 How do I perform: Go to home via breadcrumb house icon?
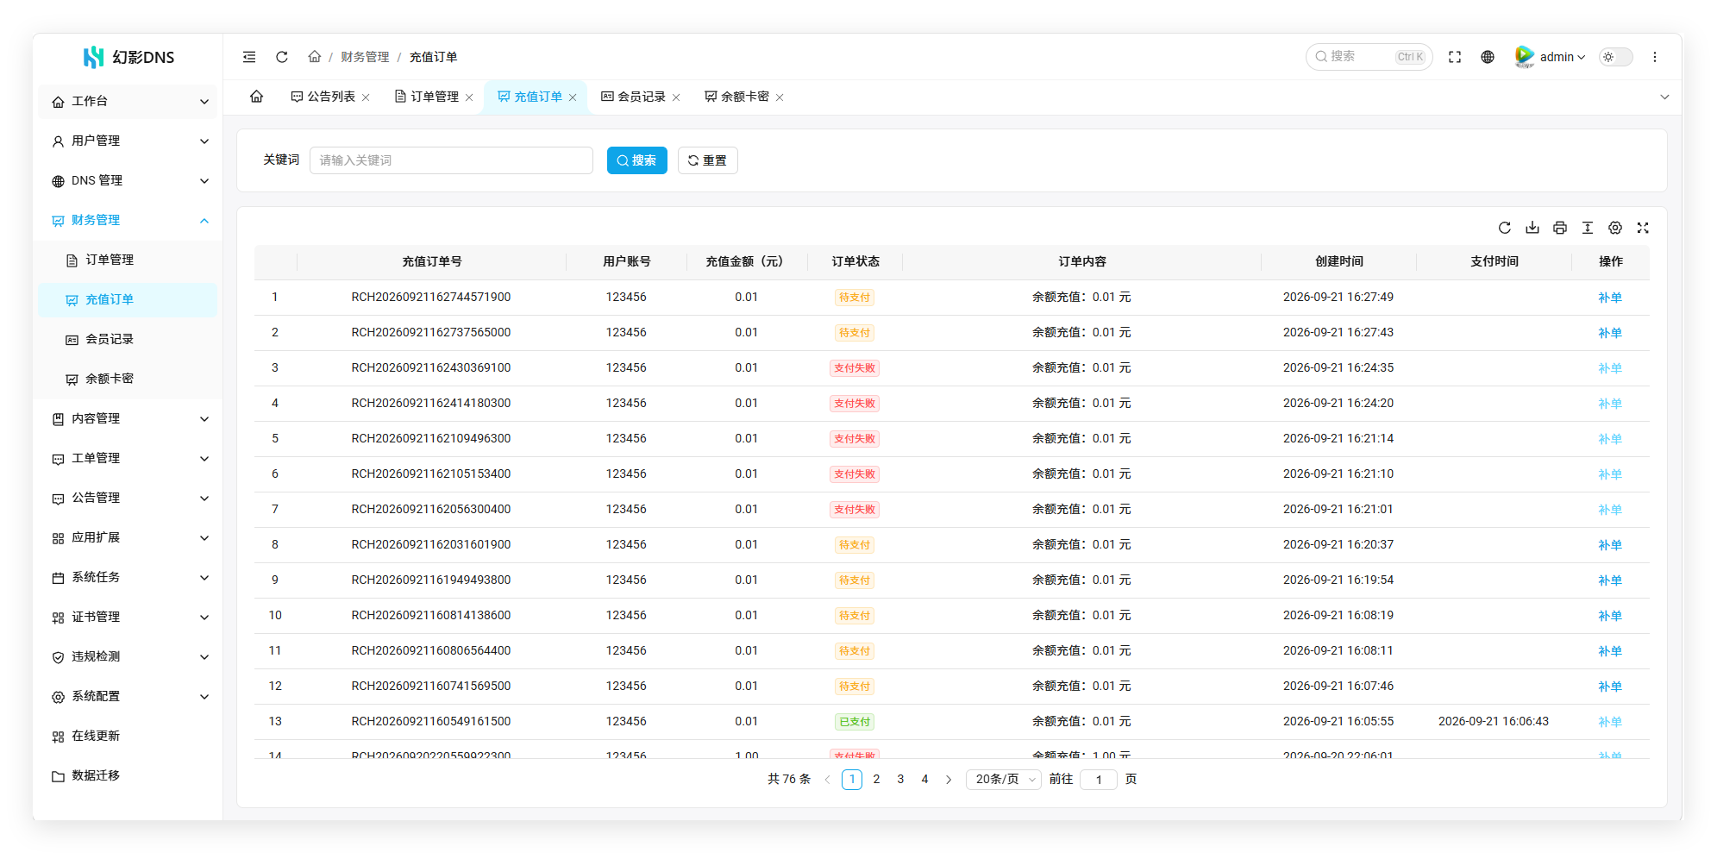(x=315, y=57)
